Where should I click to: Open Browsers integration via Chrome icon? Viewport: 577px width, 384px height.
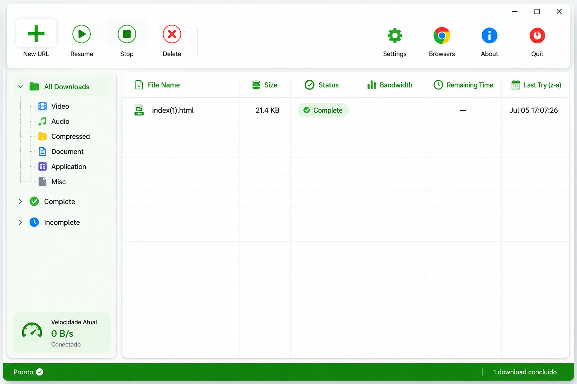[x=442, y=36]
